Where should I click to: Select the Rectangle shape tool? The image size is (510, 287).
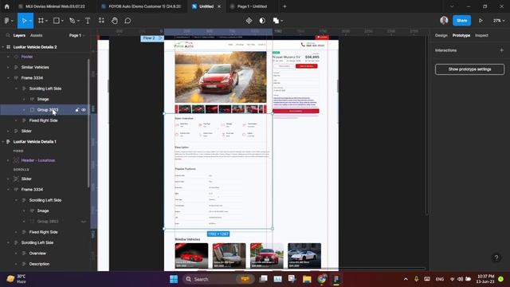pyautogui.click(x=57, y=21)
